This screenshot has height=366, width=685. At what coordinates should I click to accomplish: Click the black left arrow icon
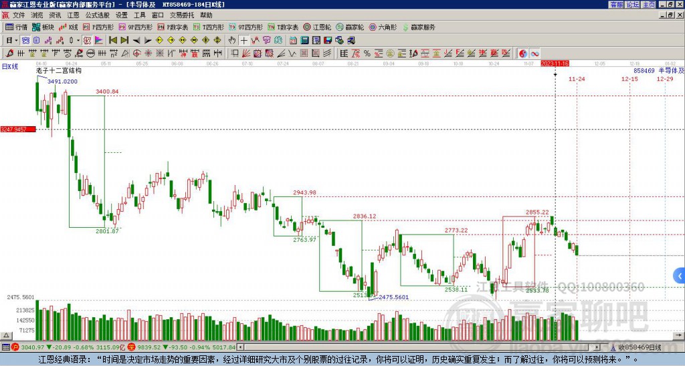136,41
